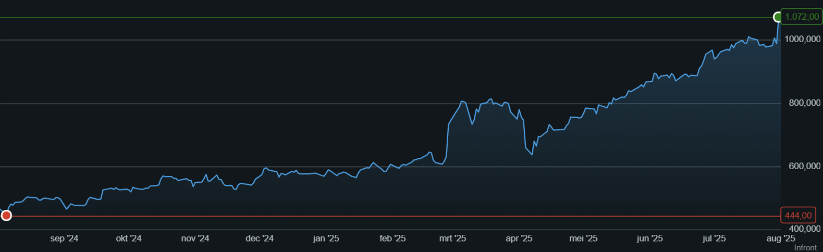The width and height of the screenshot is (823, 252).
Task: Choose apr '25 on the time axis
Action: click(519, 238)
